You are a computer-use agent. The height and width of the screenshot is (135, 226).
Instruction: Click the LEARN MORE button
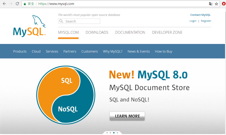(127, 116)
